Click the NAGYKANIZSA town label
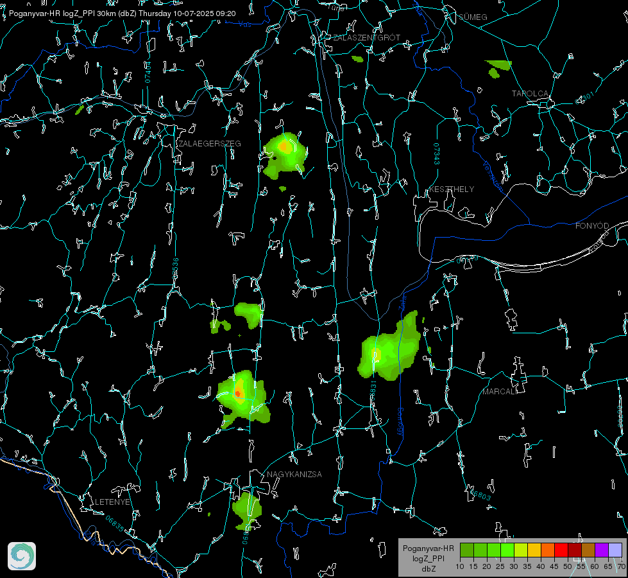This screenshot has height=578, width=628. click(294, 475)
